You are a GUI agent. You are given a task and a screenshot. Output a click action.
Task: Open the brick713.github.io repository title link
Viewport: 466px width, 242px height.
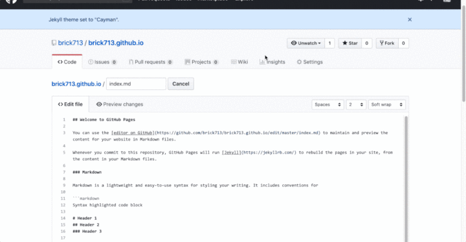116,43
